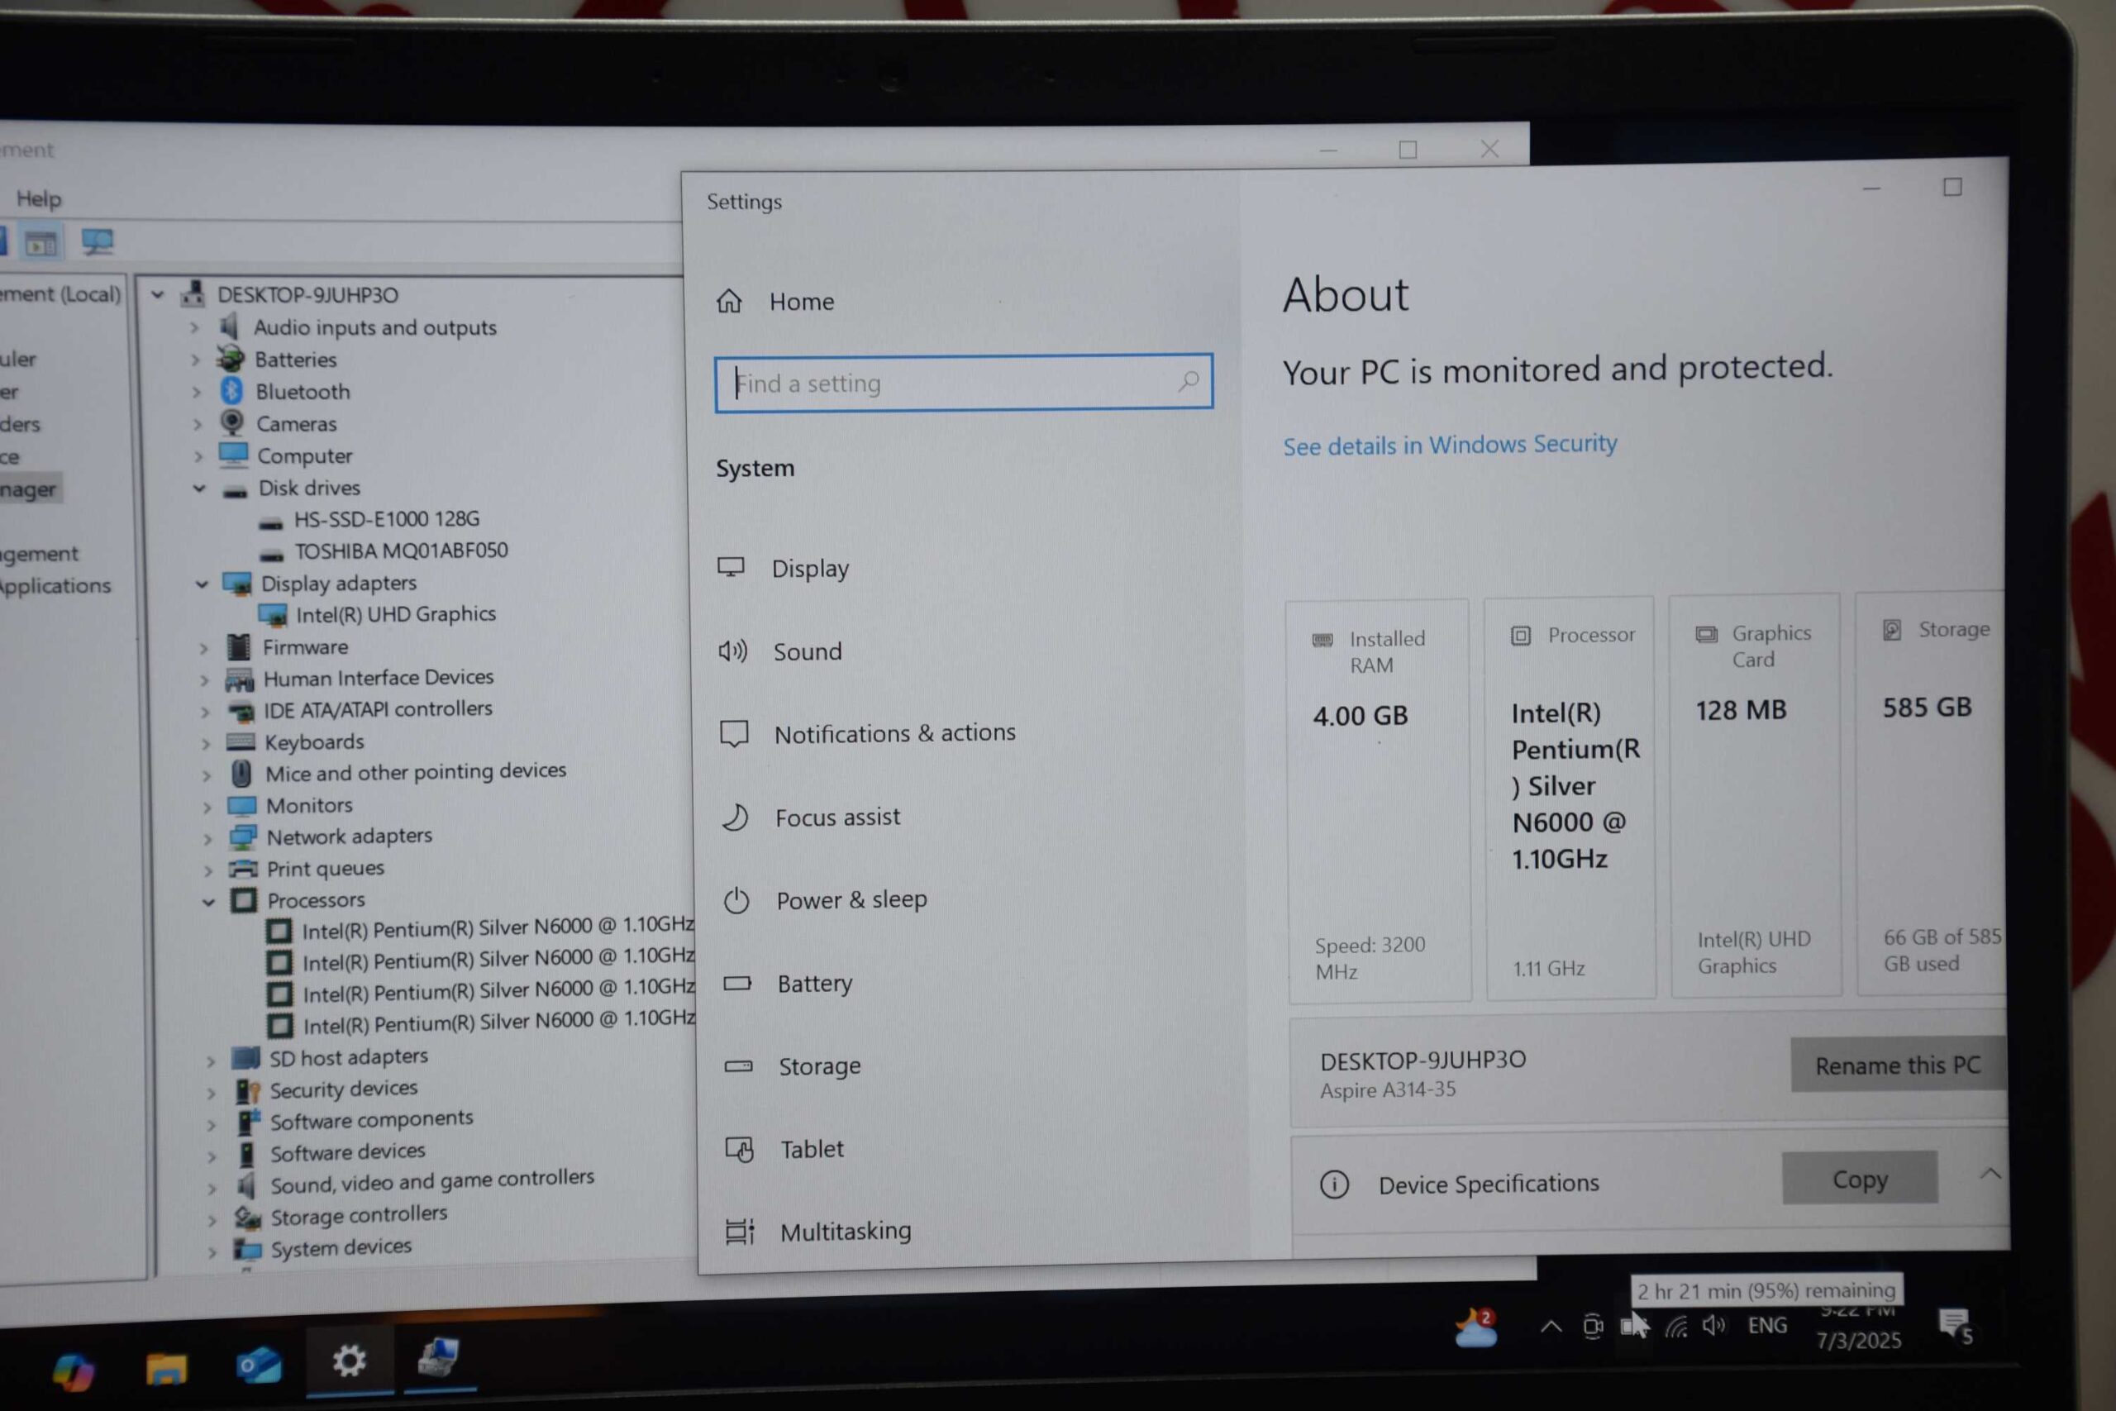Open Display settings
The height and width of the screenshot is (1411, 2116).
tap(810, 569)
